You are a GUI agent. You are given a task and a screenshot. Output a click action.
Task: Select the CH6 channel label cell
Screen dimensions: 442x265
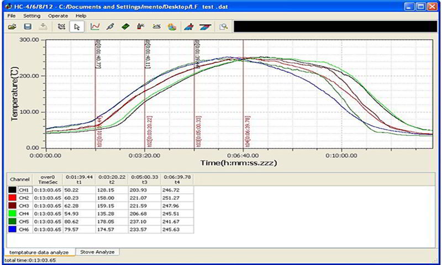click(x=24, y=229)
